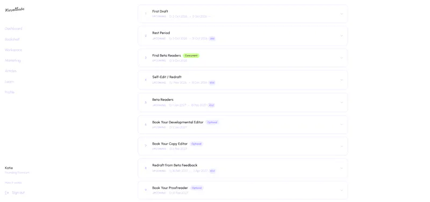Click duration badge in Beta Readers row
430x202 pixels.
click(211, 105)
